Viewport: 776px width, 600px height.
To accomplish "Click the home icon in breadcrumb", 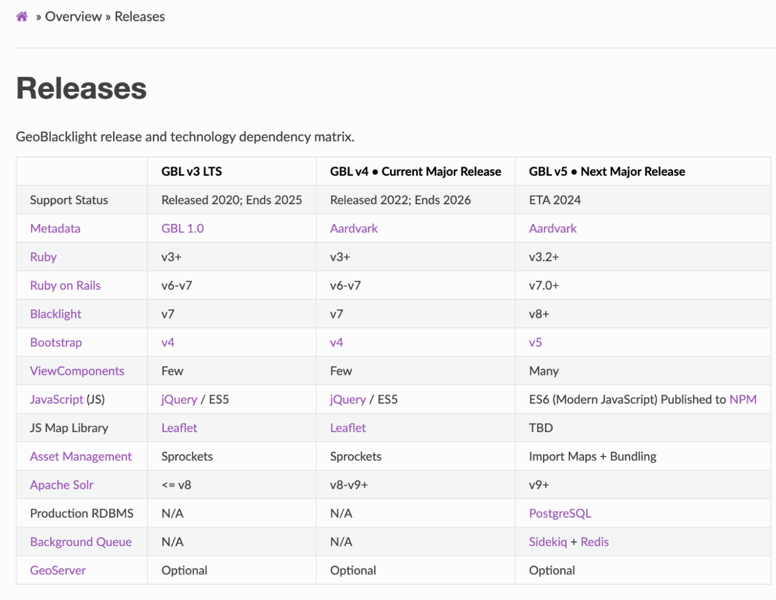I will click(x=22, y=16).
